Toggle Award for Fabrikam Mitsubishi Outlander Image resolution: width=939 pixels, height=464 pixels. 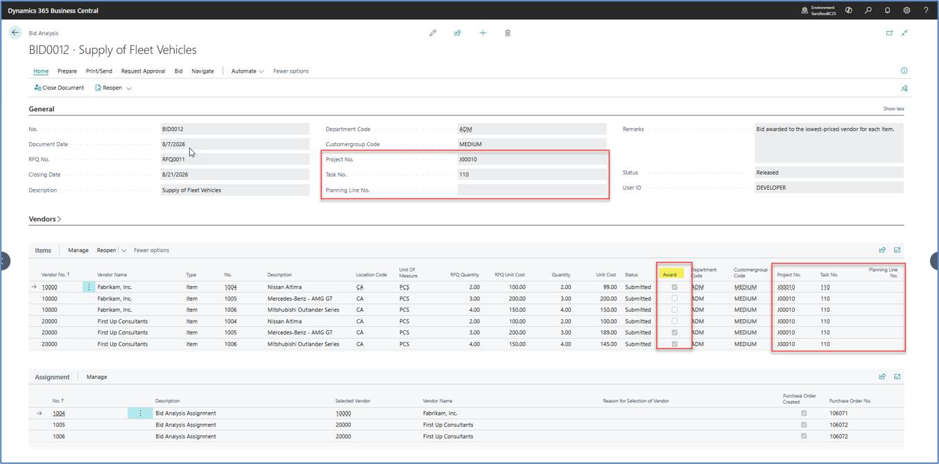[674, 310]
